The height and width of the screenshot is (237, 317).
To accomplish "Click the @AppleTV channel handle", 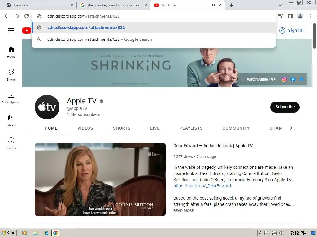I will pos(77,108).
